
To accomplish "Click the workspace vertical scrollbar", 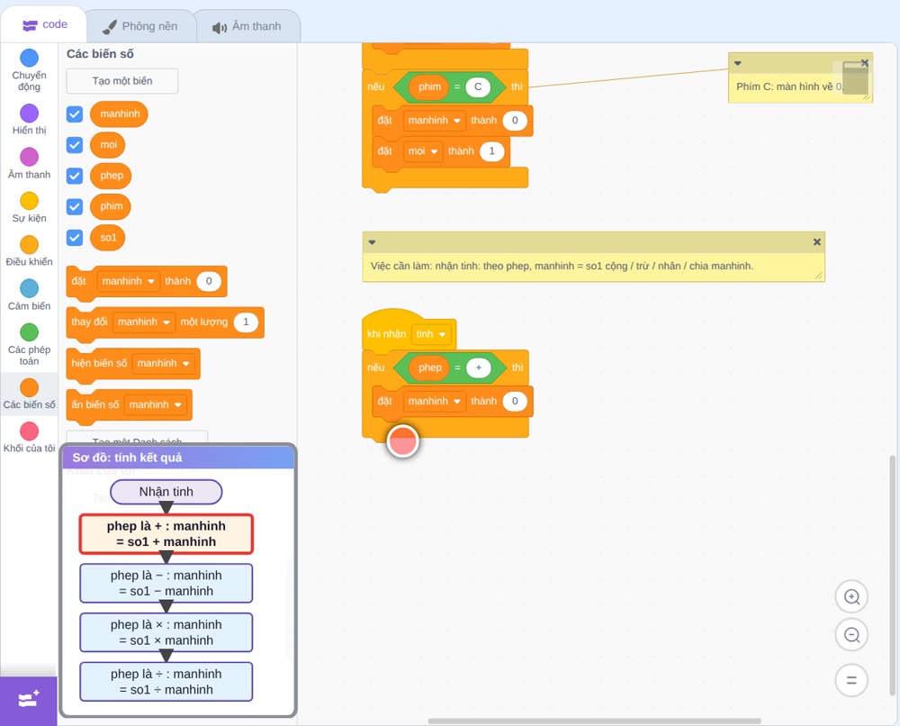I will click(x=892, y=575).
